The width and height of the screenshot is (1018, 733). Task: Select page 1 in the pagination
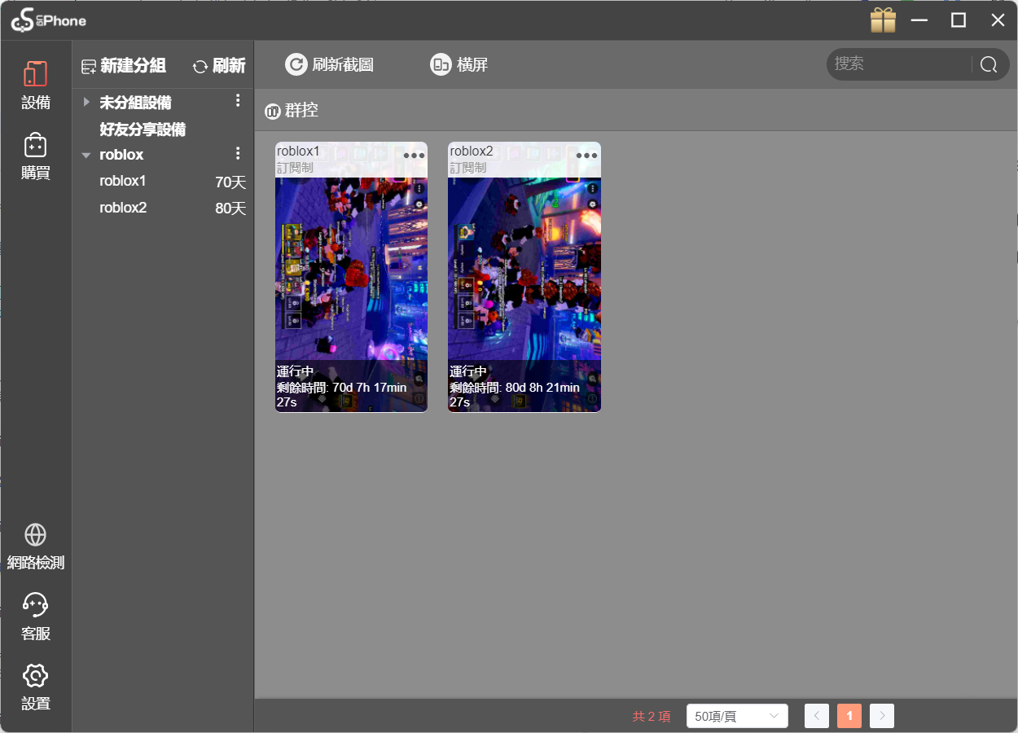[x=849, y=716]
